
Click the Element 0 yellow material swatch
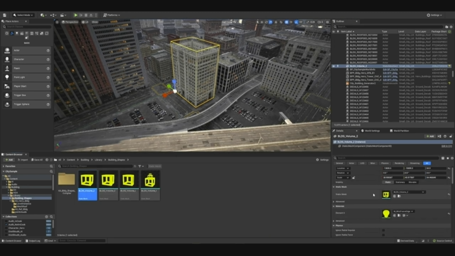[x=386, y=213]
